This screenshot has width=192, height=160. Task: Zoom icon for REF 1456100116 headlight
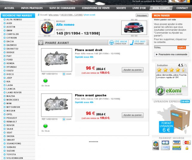(x=64, y=119)
